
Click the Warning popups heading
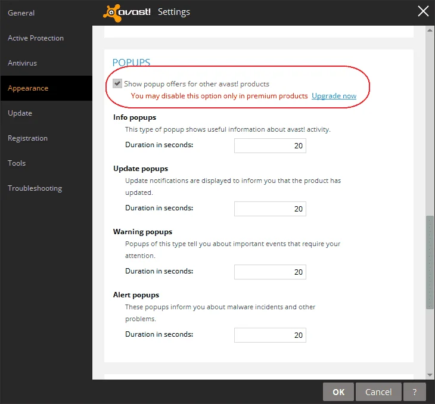click(142, 232)
